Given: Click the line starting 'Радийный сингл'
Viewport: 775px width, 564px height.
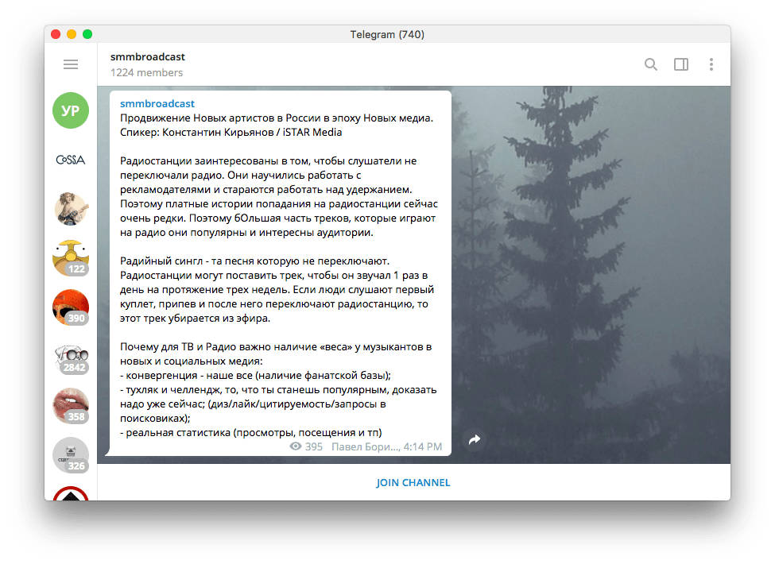Looking at the screenshot, I should [x=254, y=261].
